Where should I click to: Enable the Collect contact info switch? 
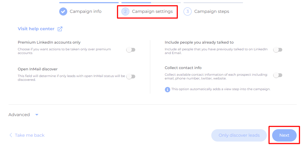pos(278,75)
